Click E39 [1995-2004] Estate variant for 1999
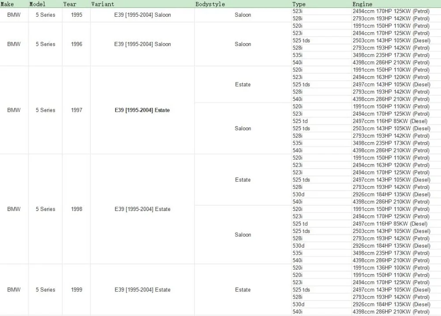The height and width of the screenshot is (316, 441). [x=142, y=290]
